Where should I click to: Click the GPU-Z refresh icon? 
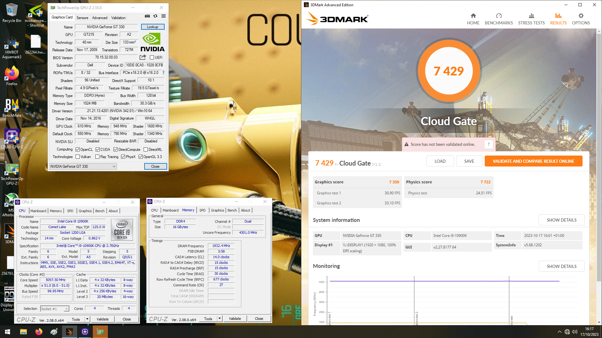point(155,16)
